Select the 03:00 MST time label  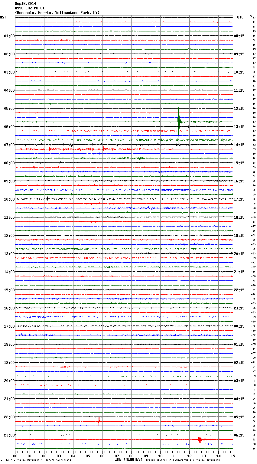[9, 72]
